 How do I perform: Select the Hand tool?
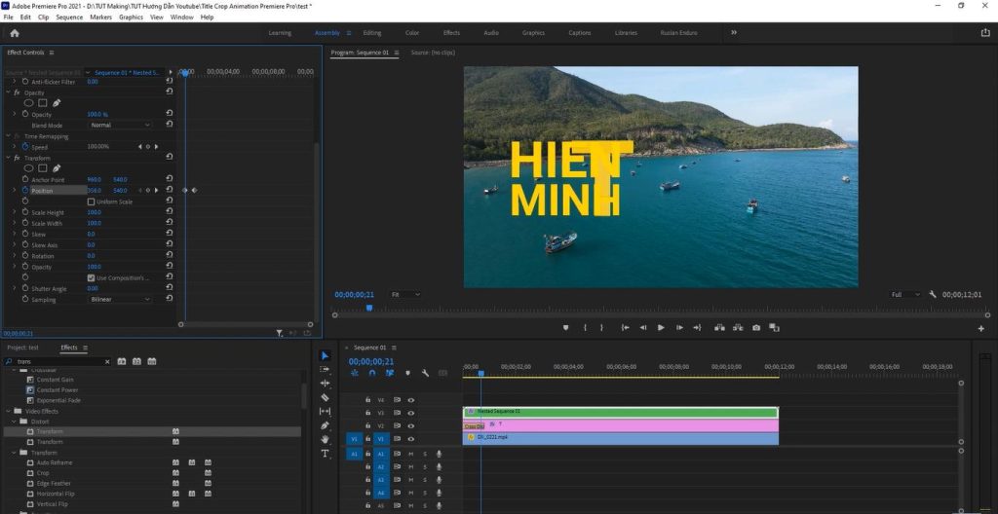click(326, 439)
